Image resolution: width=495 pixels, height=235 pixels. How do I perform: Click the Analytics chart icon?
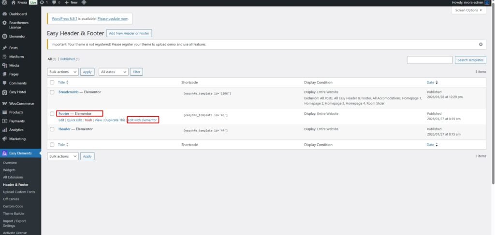[x=4, y=130]
